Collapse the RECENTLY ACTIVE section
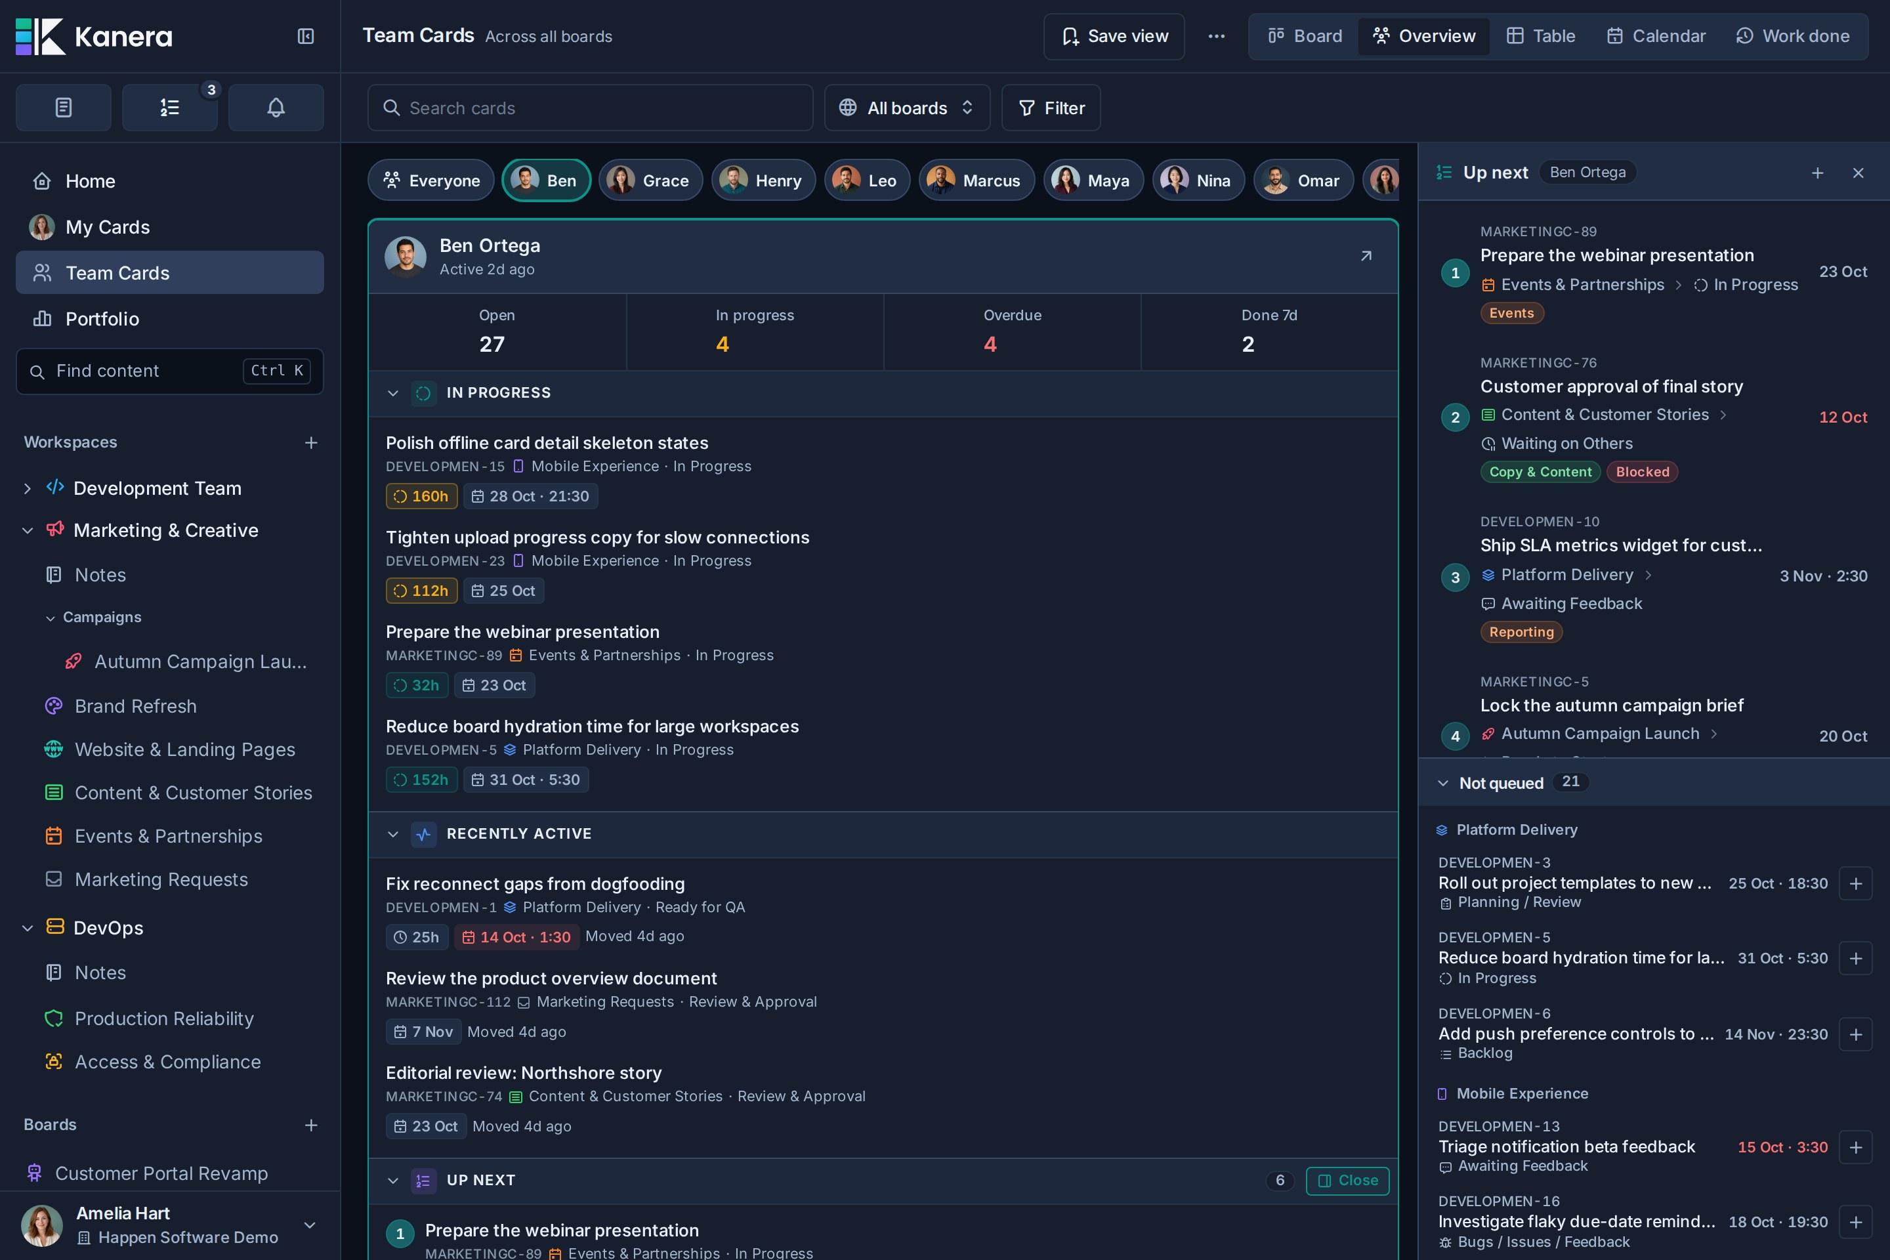Image resolution: width=1890 pixels, height=1260 pixels. tap(393, 834)
